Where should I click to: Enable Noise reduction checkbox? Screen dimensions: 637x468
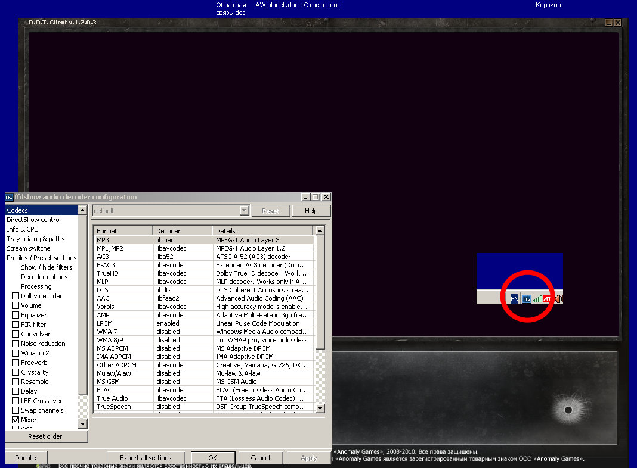click(x=16, y=344)
